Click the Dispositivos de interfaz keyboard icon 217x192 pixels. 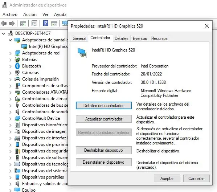17,138
